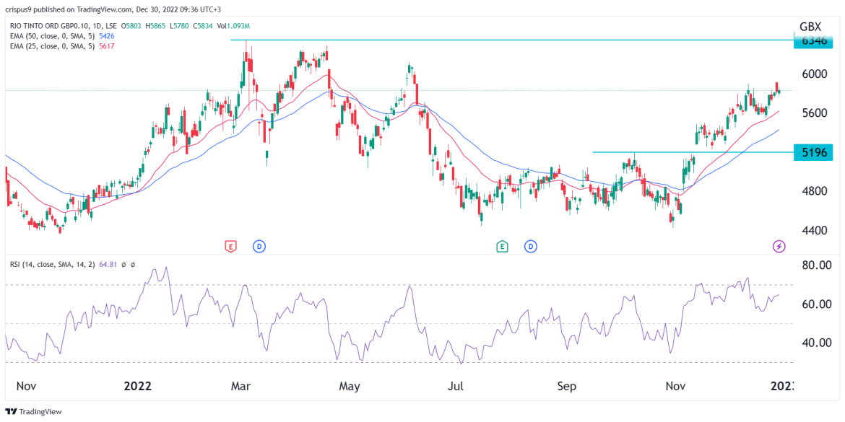Click the 5196 price level label
This screenshot has height=422, width=845.
tap(815, 152)
